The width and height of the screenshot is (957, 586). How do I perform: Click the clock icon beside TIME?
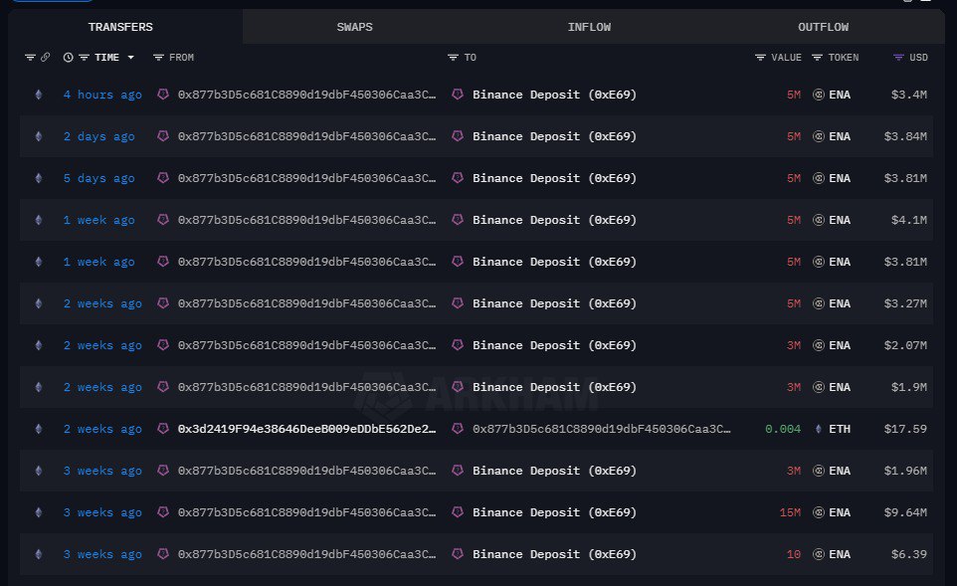pyautogui.click(x=69, y=58)
